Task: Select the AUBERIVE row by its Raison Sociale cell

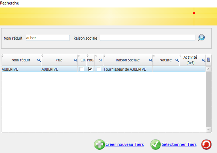Action: point(124,69)
